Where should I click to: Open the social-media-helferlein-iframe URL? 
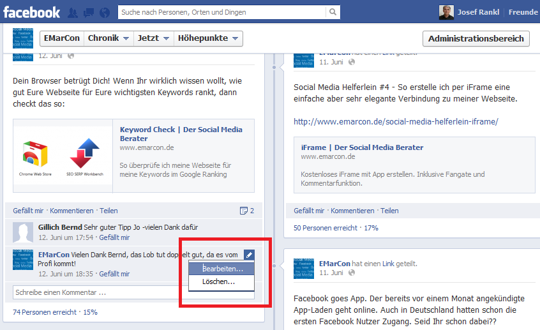[x=396, y=122]
